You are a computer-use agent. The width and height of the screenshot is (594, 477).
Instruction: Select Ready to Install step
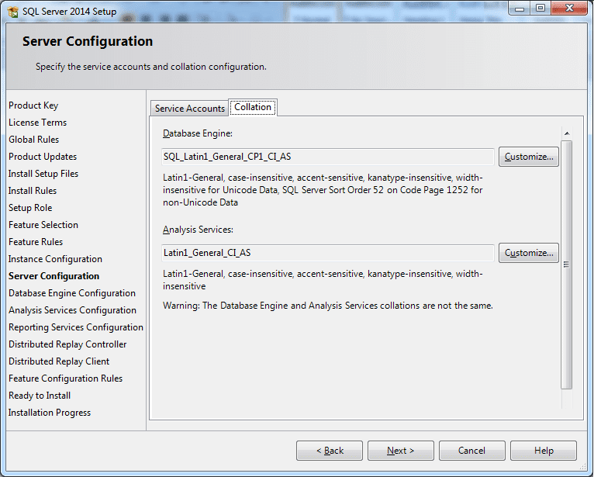pyautogui.click(x=40, y=395)
